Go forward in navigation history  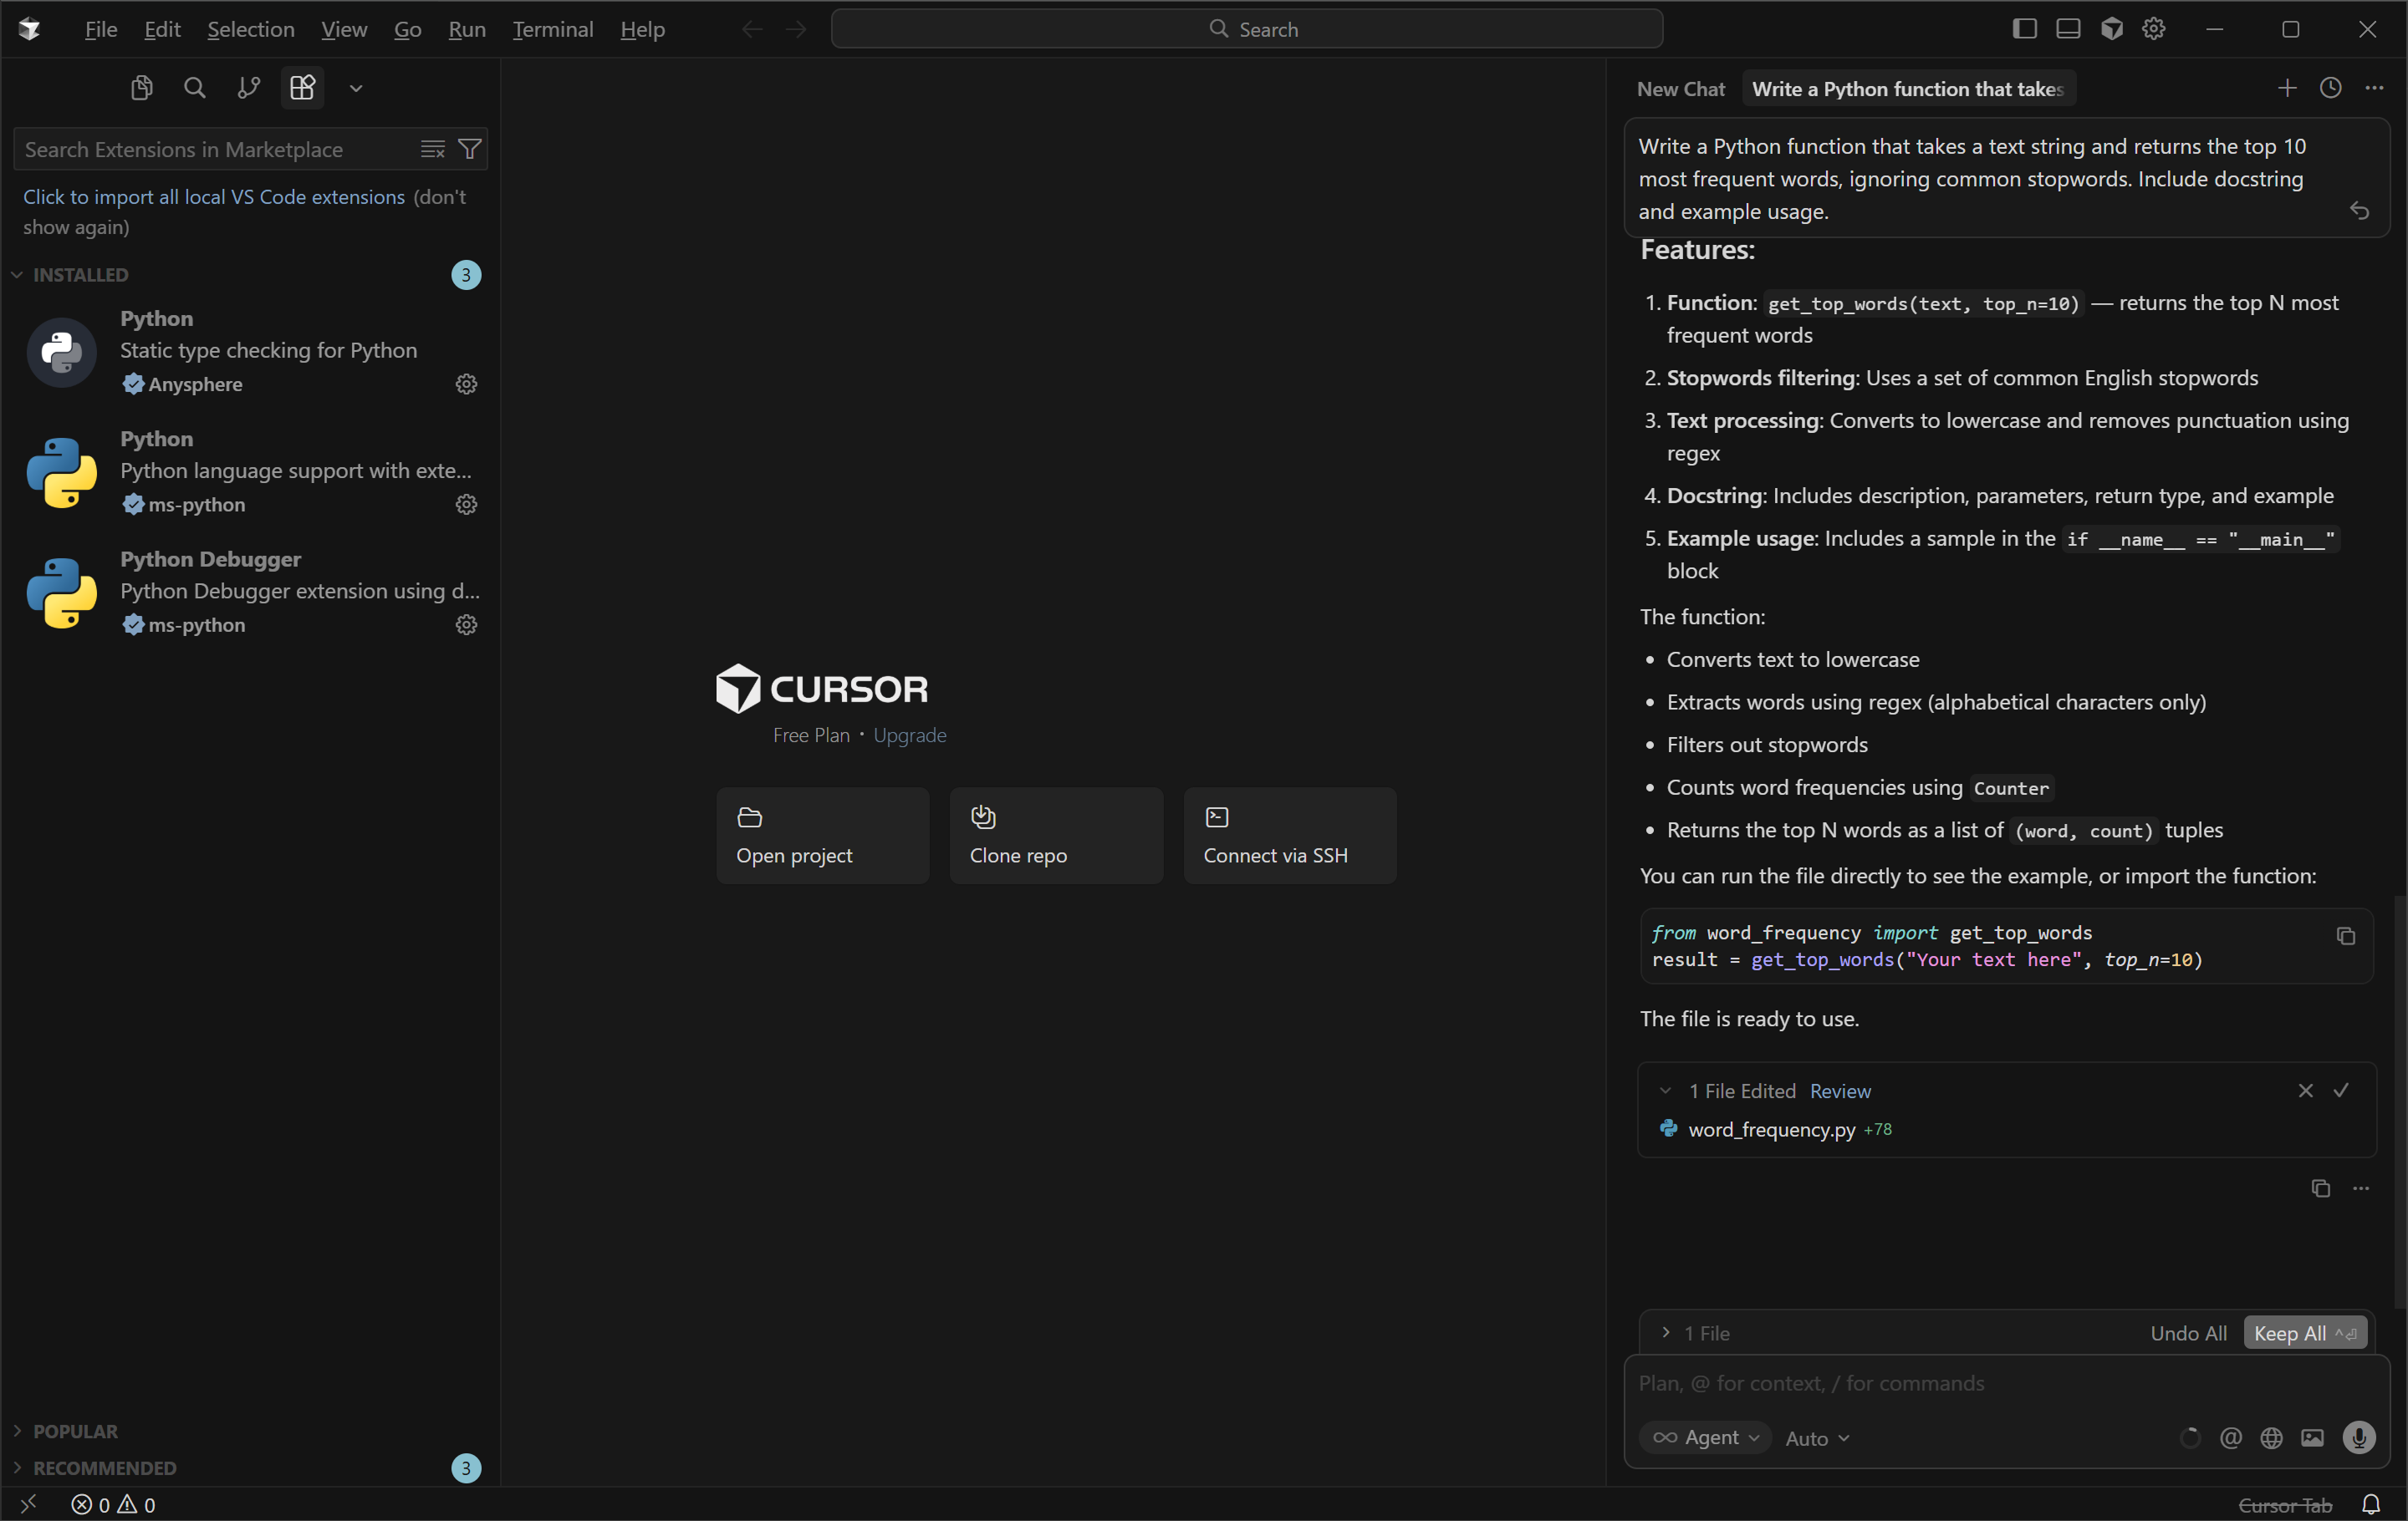(x=796, y=29)
